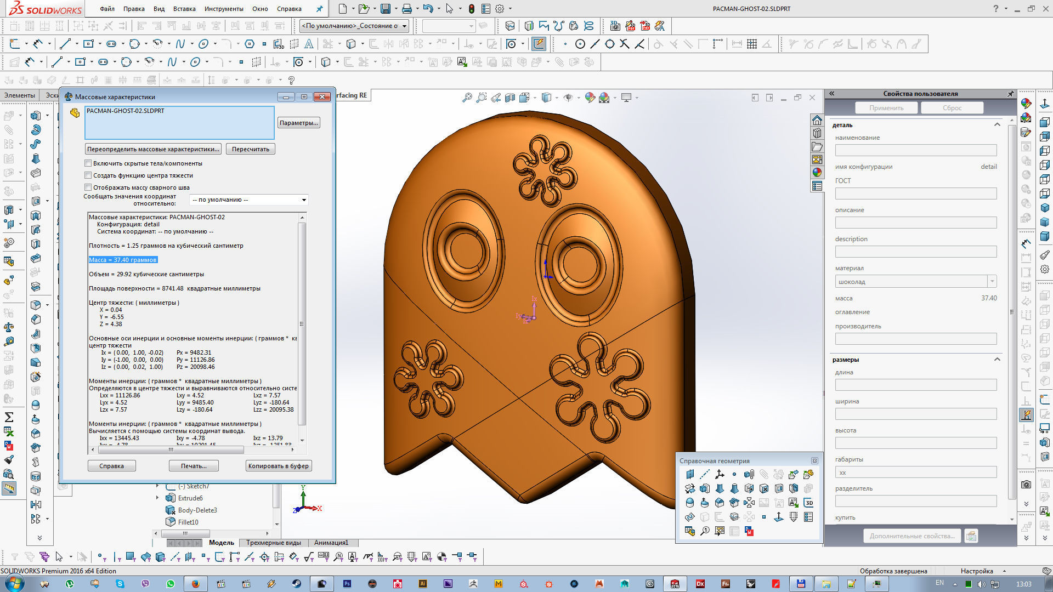Open the Справка menu
The image size is (1053, 592).
click(289, 9)
